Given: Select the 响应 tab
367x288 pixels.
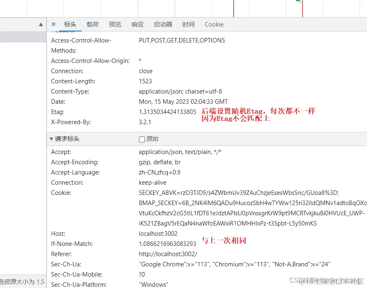Looking at the screenshot, I should pyautogui.click(x=137, y=25).
